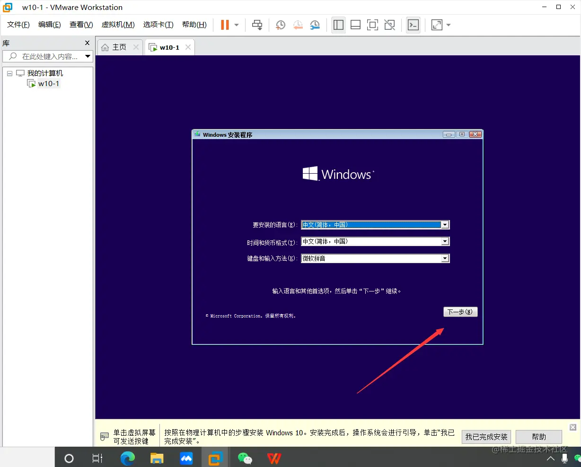This screenshot has height=467, width=581.
Task: Open the 选项卡(T) menu
Action: pyautogui.click(x=158, y=25)
